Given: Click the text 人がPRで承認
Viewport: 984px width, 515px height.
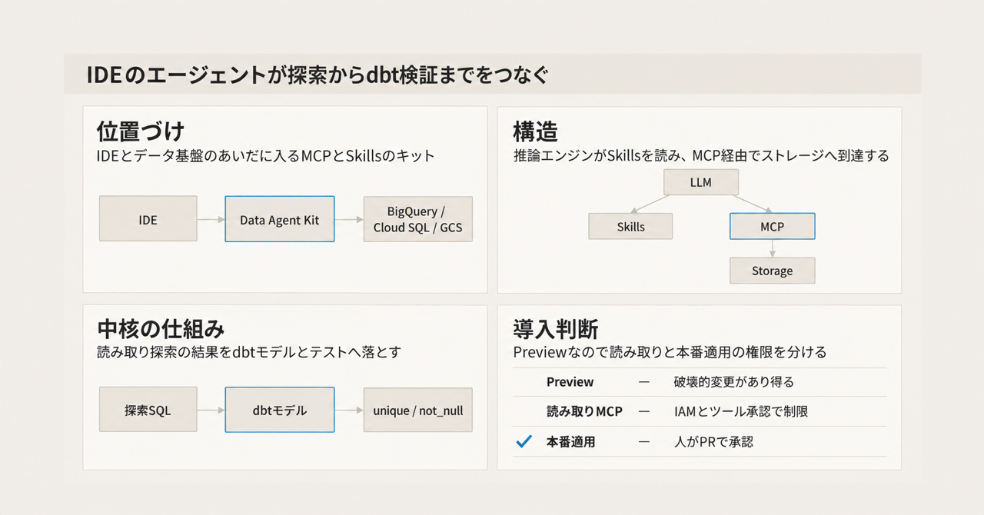Looking at the screenshot, I should pyautogui.click(x=713, y=442).
